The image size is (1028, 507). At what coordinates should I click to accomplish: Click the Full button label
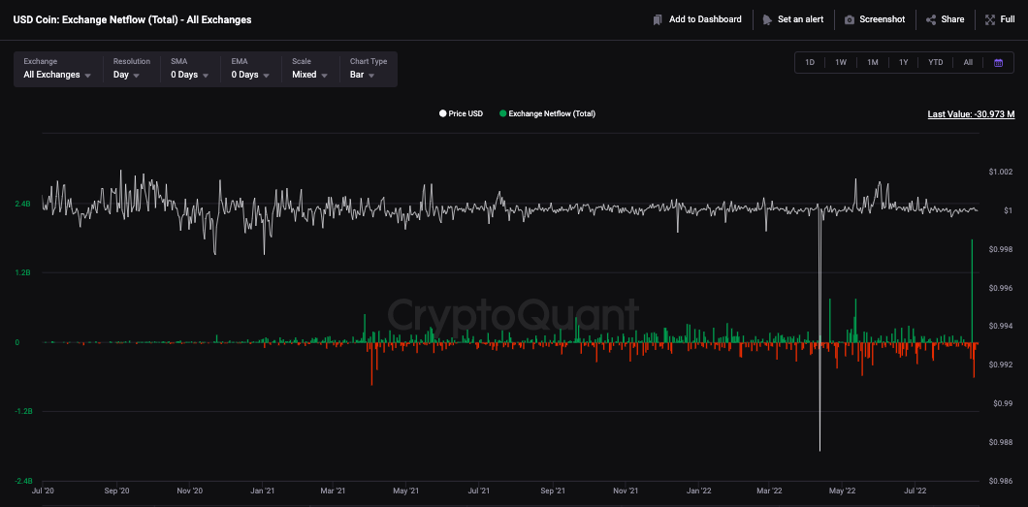pyautogui.click(x=1008, y=19)
